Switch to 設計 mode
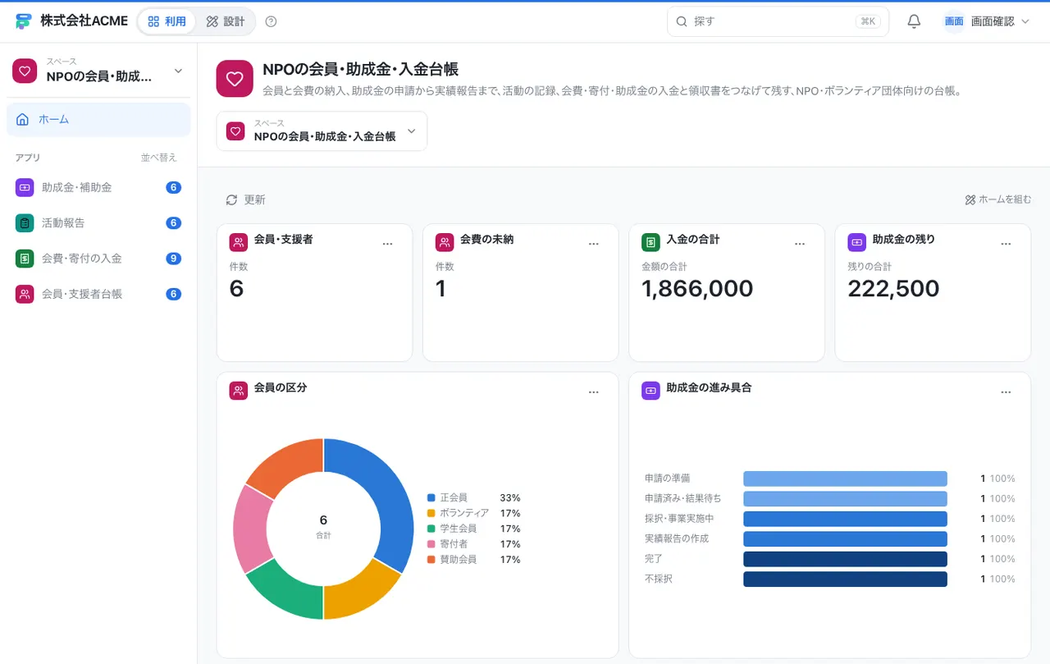 226,21
